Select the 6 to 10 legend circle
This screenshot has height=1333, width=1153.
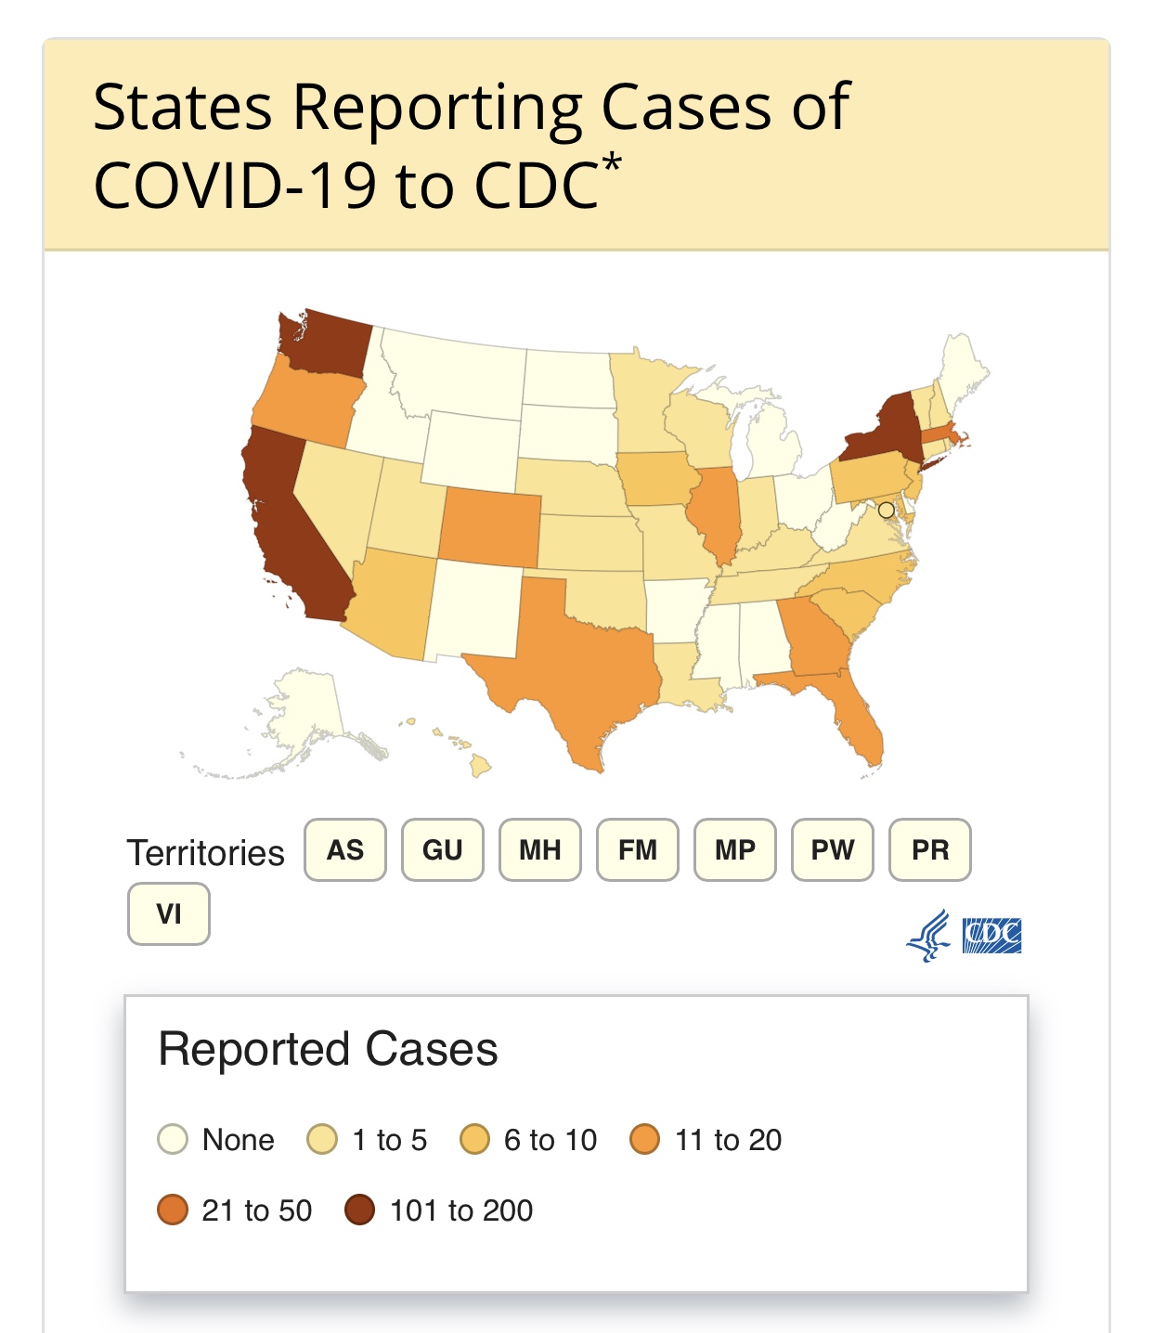pos(474,1139)
